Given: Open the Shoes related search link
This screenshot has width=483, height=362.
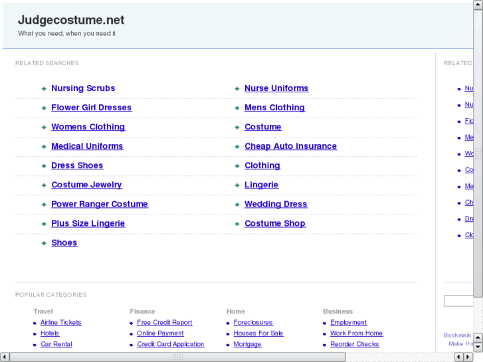Looking at the screenshot, I should click(x=64, y=242).
